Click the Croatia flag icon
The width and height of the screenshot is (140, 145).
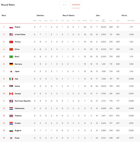pos(11,123)
